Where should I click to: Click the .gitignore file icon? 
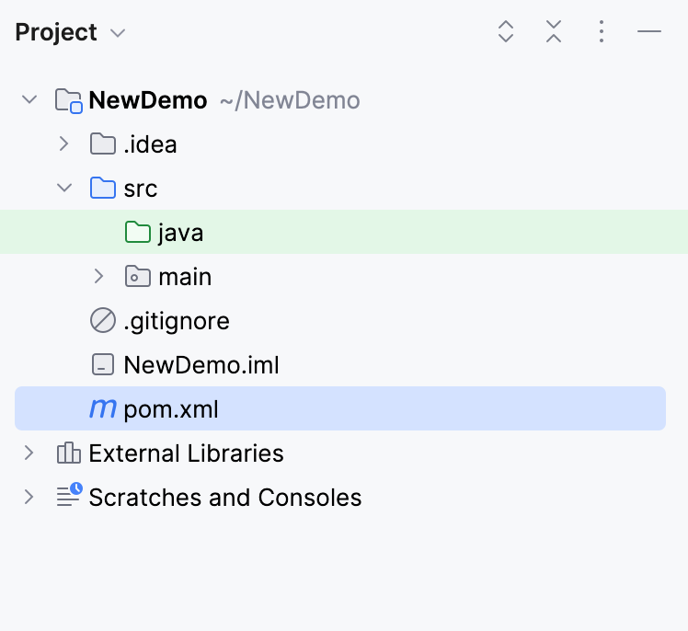click(102, 321)
